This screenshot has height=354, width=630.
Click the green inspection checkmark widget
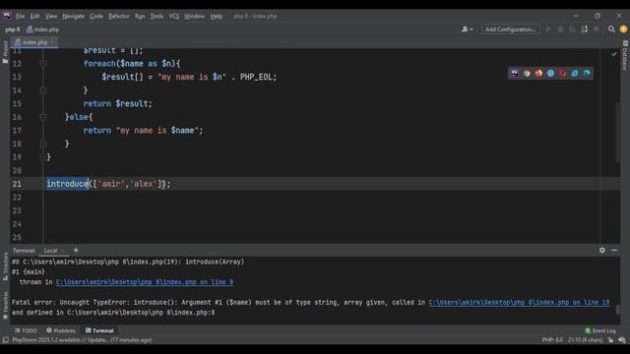pos(614,54)
